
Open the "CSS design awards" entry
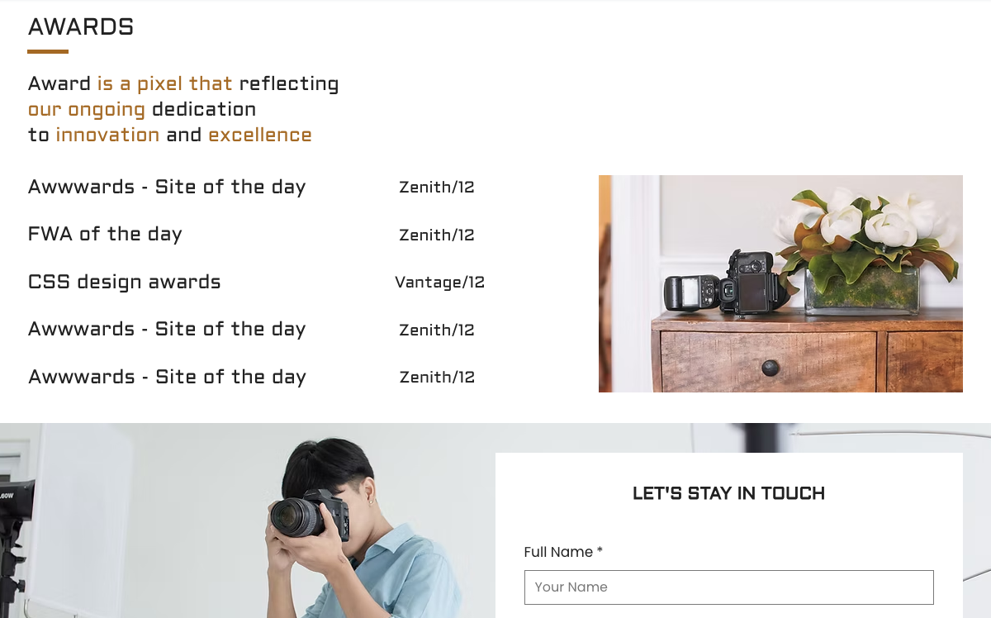pyautogui.click(x=124, y=282)
